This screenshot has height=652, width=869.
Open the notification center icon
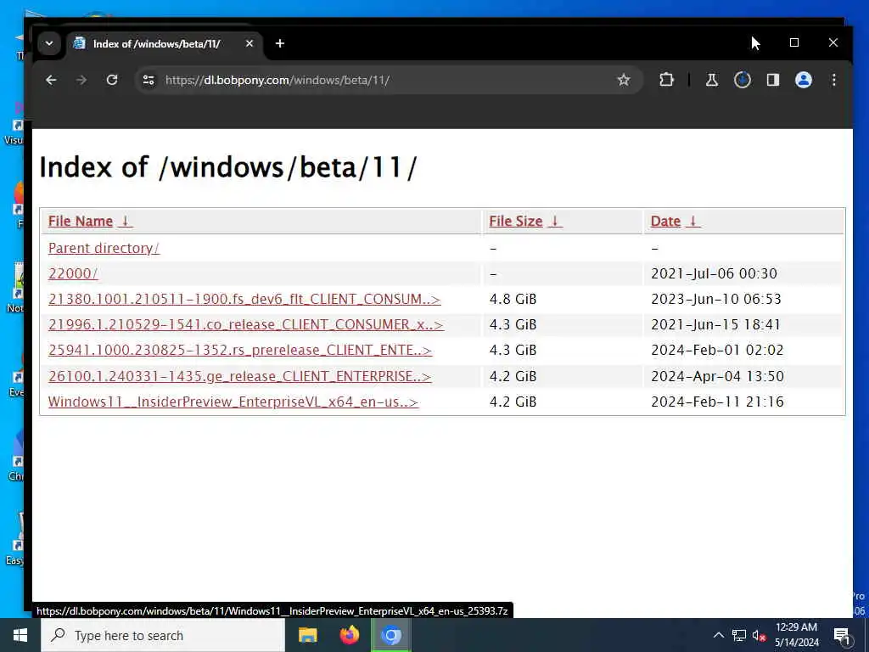coord(842,635)
